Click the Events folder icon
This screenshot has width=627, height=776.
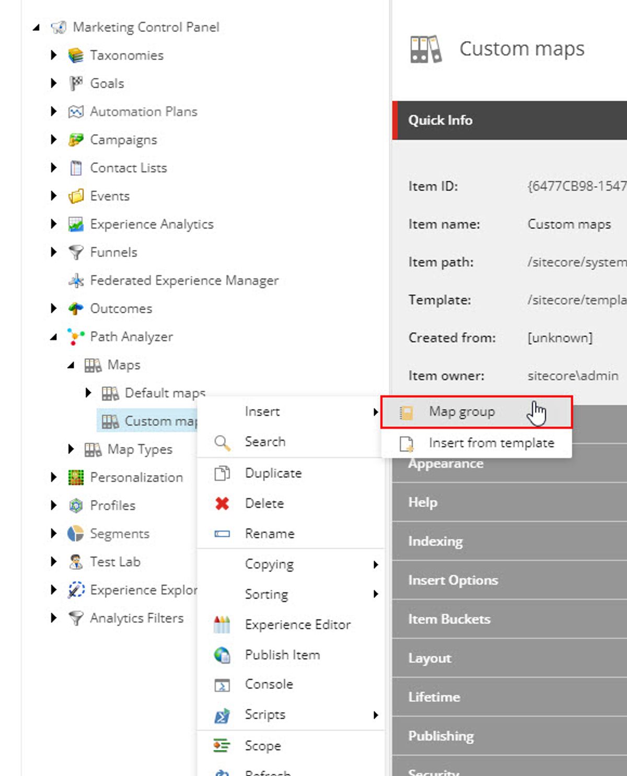click(76, 196)
